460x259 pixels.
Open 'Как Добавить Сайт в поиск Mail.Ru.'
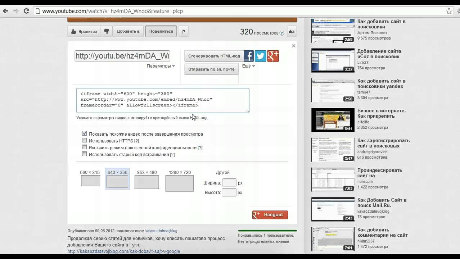(382, 203)
